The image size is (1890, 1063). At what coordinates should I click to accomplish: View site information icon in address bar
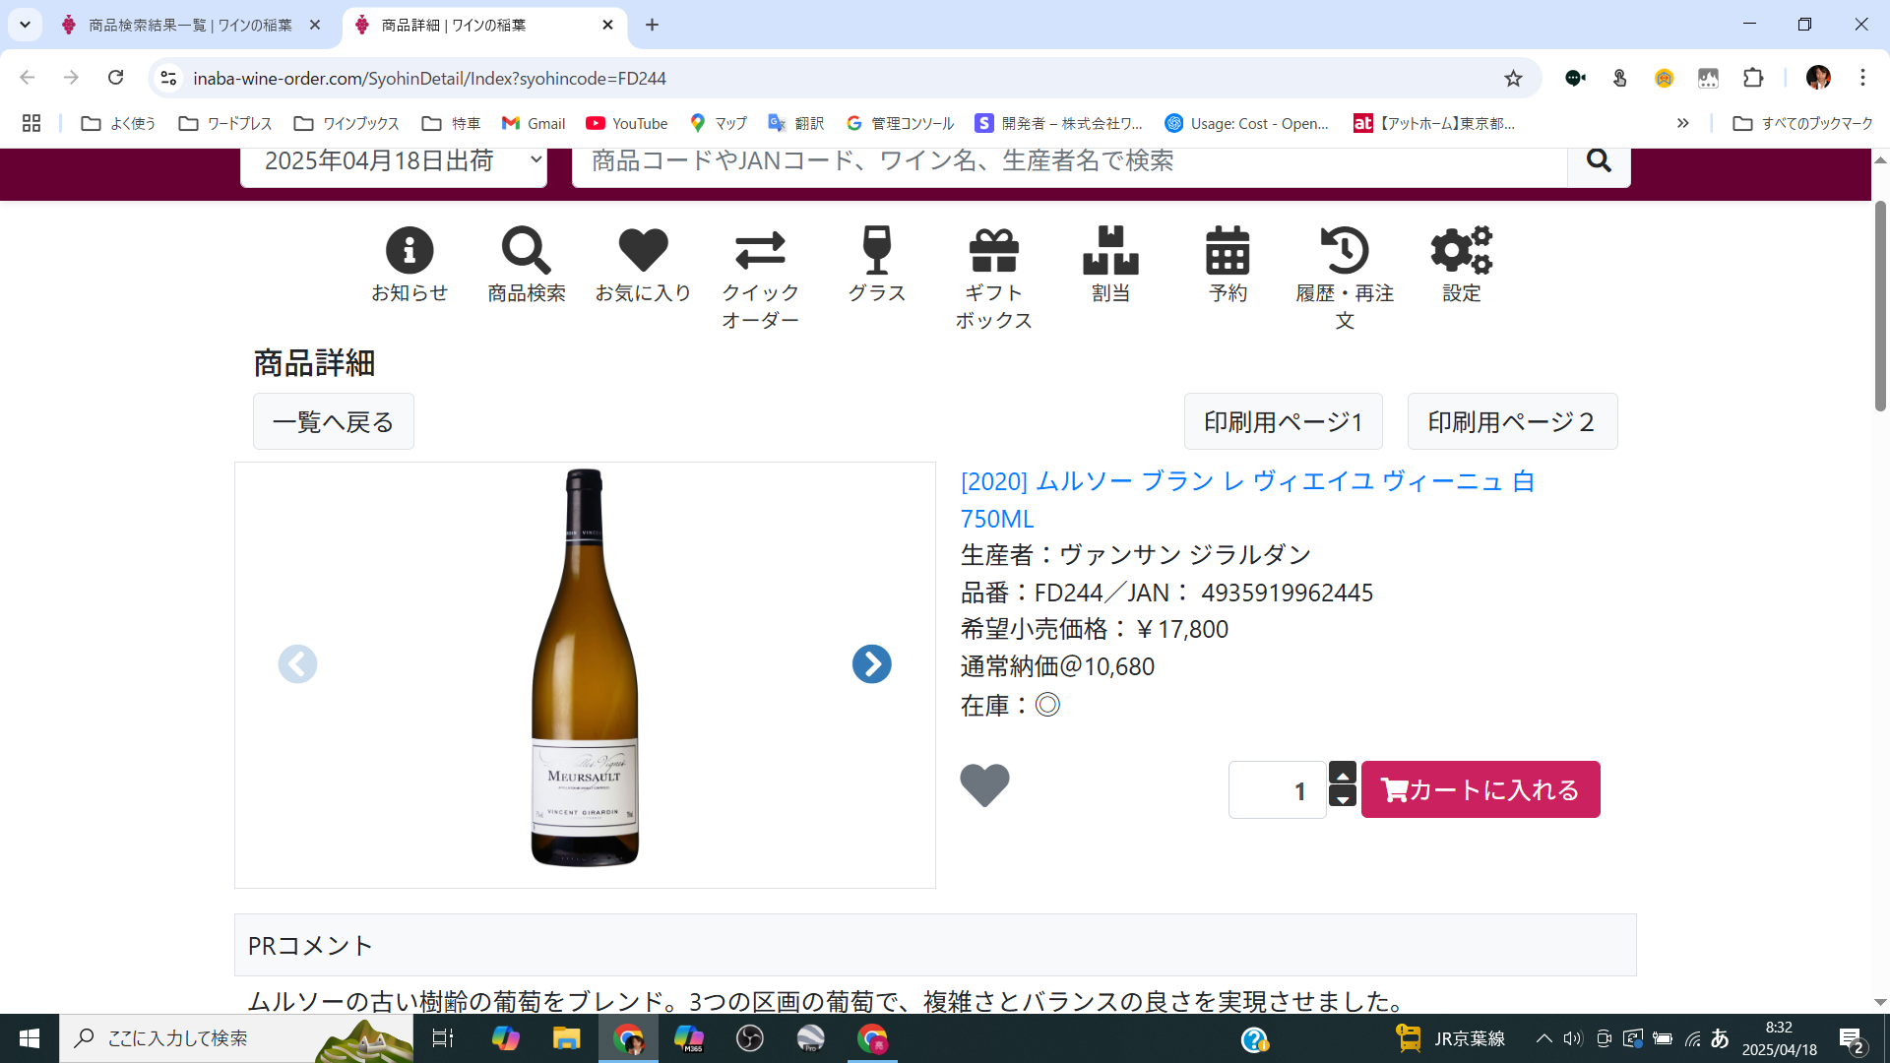168,78
